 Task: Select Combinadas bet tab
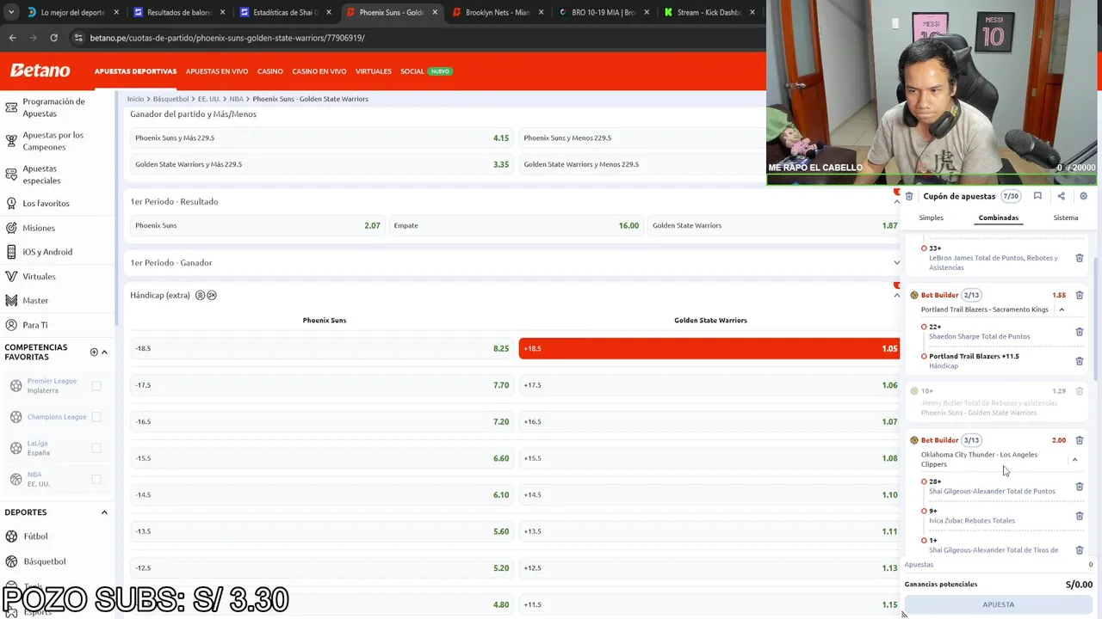click(998, 218)
